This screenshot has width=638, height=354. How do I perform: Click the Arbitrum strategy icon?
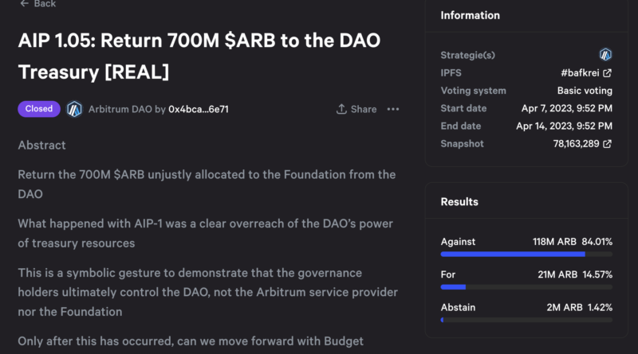605,55
